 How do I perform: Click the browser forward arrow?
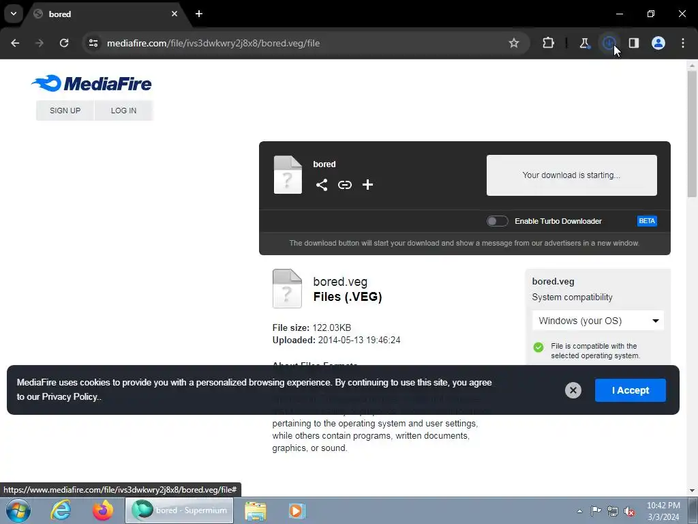coord(40,43)
